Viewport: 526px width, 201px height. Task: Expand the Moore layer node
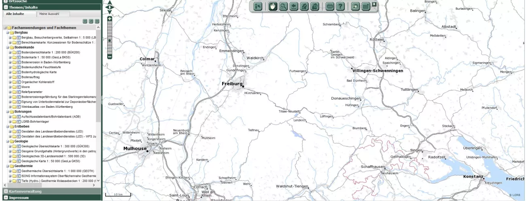click(10, 87)
